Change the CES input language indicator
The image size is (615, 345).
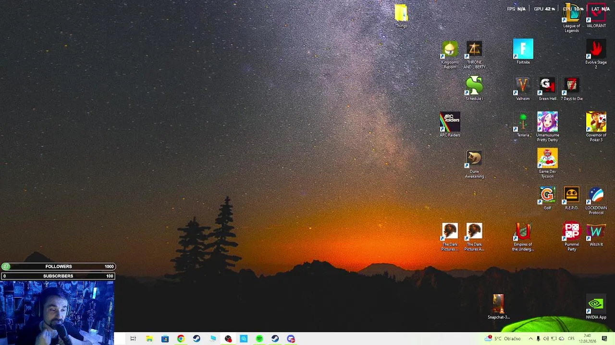[x=571, y=339]
